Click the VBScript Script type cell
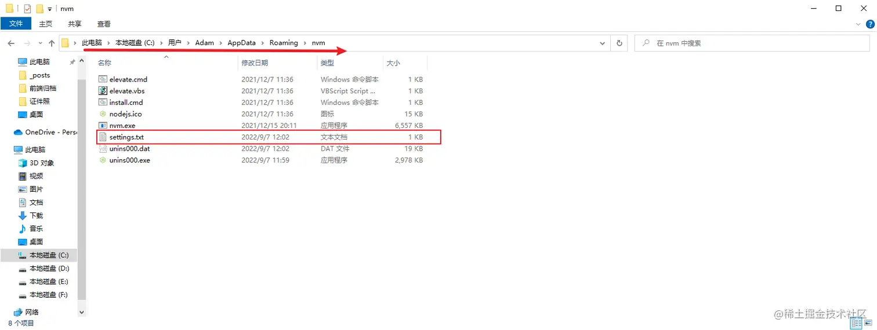Screen dimensions: 877x330 [x=348, y=91]
